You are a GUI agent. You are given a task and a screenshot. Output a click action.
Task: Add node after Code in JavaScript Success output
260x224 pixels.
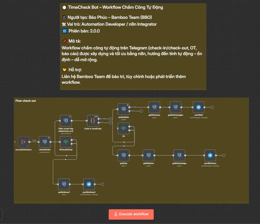coord(110,119)
